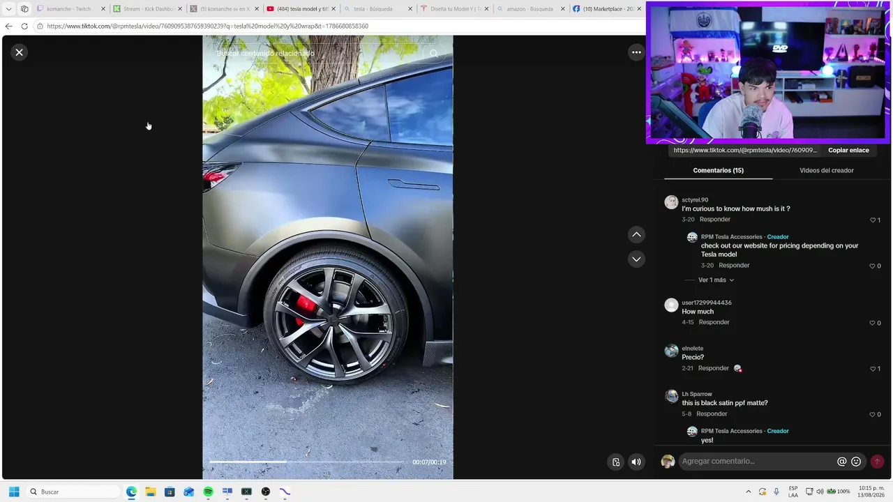Toggle the icon left of the volume button
Viewport: 893px width, 502px height.
[616, 462]
